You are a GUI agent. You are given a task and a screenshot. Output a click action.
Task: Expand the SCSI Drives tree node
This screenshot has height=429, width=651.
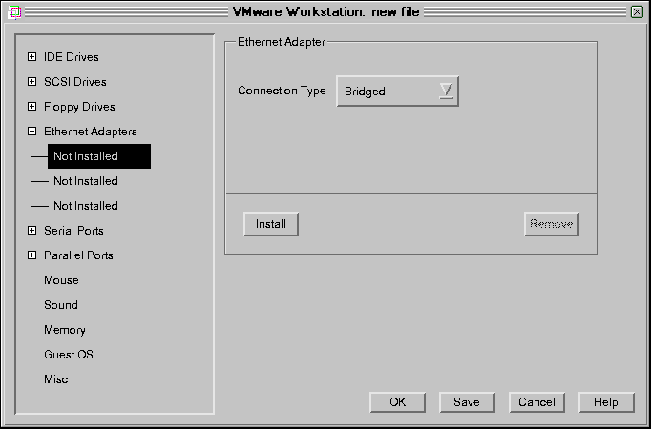click(31, 82)
